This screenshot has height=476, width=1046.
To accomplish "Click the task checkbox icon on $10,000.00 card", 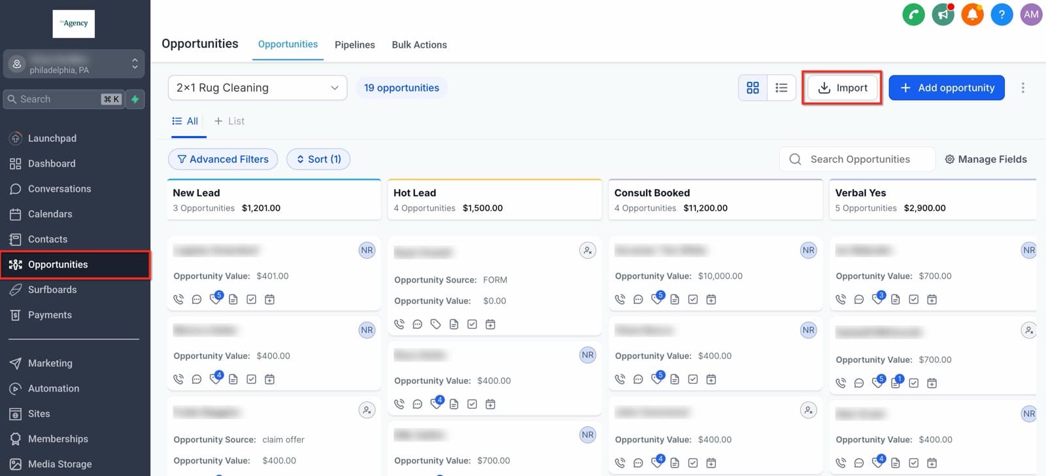I will tap(693, 299).
